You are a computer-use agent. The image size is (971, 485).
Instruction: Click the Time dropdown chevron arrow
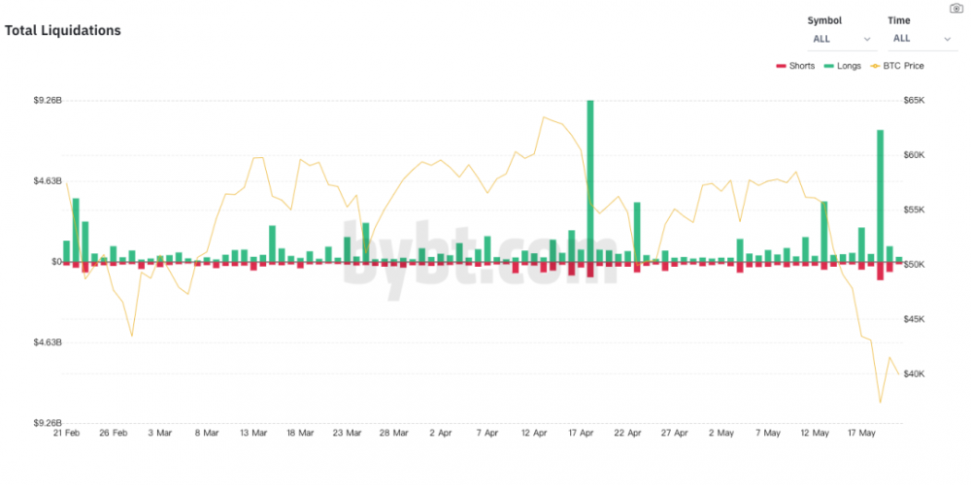[x=948, y=39]
